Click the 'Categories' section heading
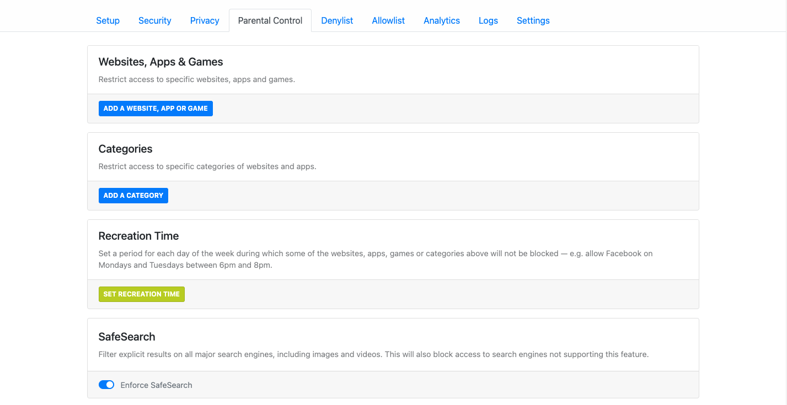 point(125,149)
